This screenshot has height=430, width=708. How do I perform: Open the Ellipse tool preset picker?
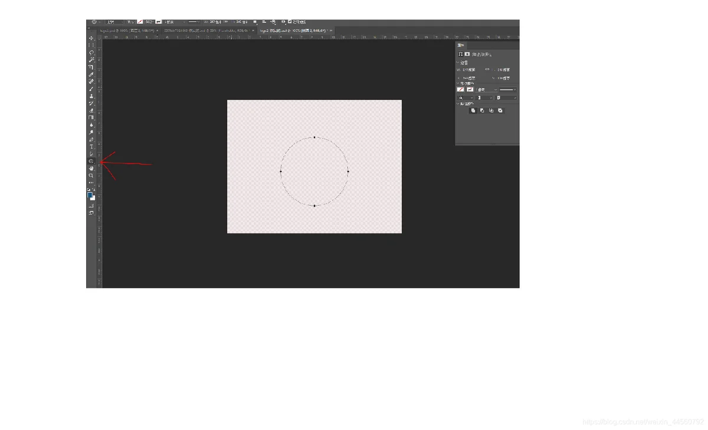(96, 22)
